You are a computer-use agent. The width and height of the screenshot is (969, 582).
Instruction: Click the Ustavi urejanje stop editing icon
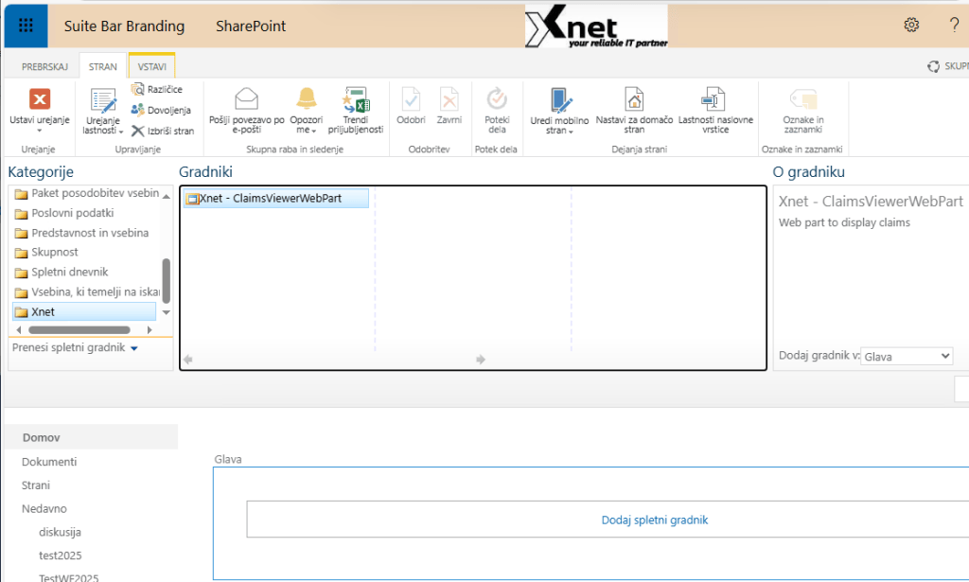[40, 99]
